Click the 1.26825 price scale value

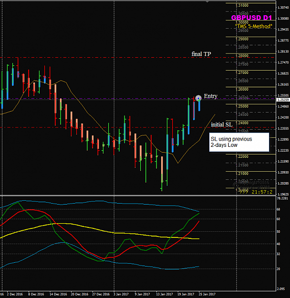(283, 73)
